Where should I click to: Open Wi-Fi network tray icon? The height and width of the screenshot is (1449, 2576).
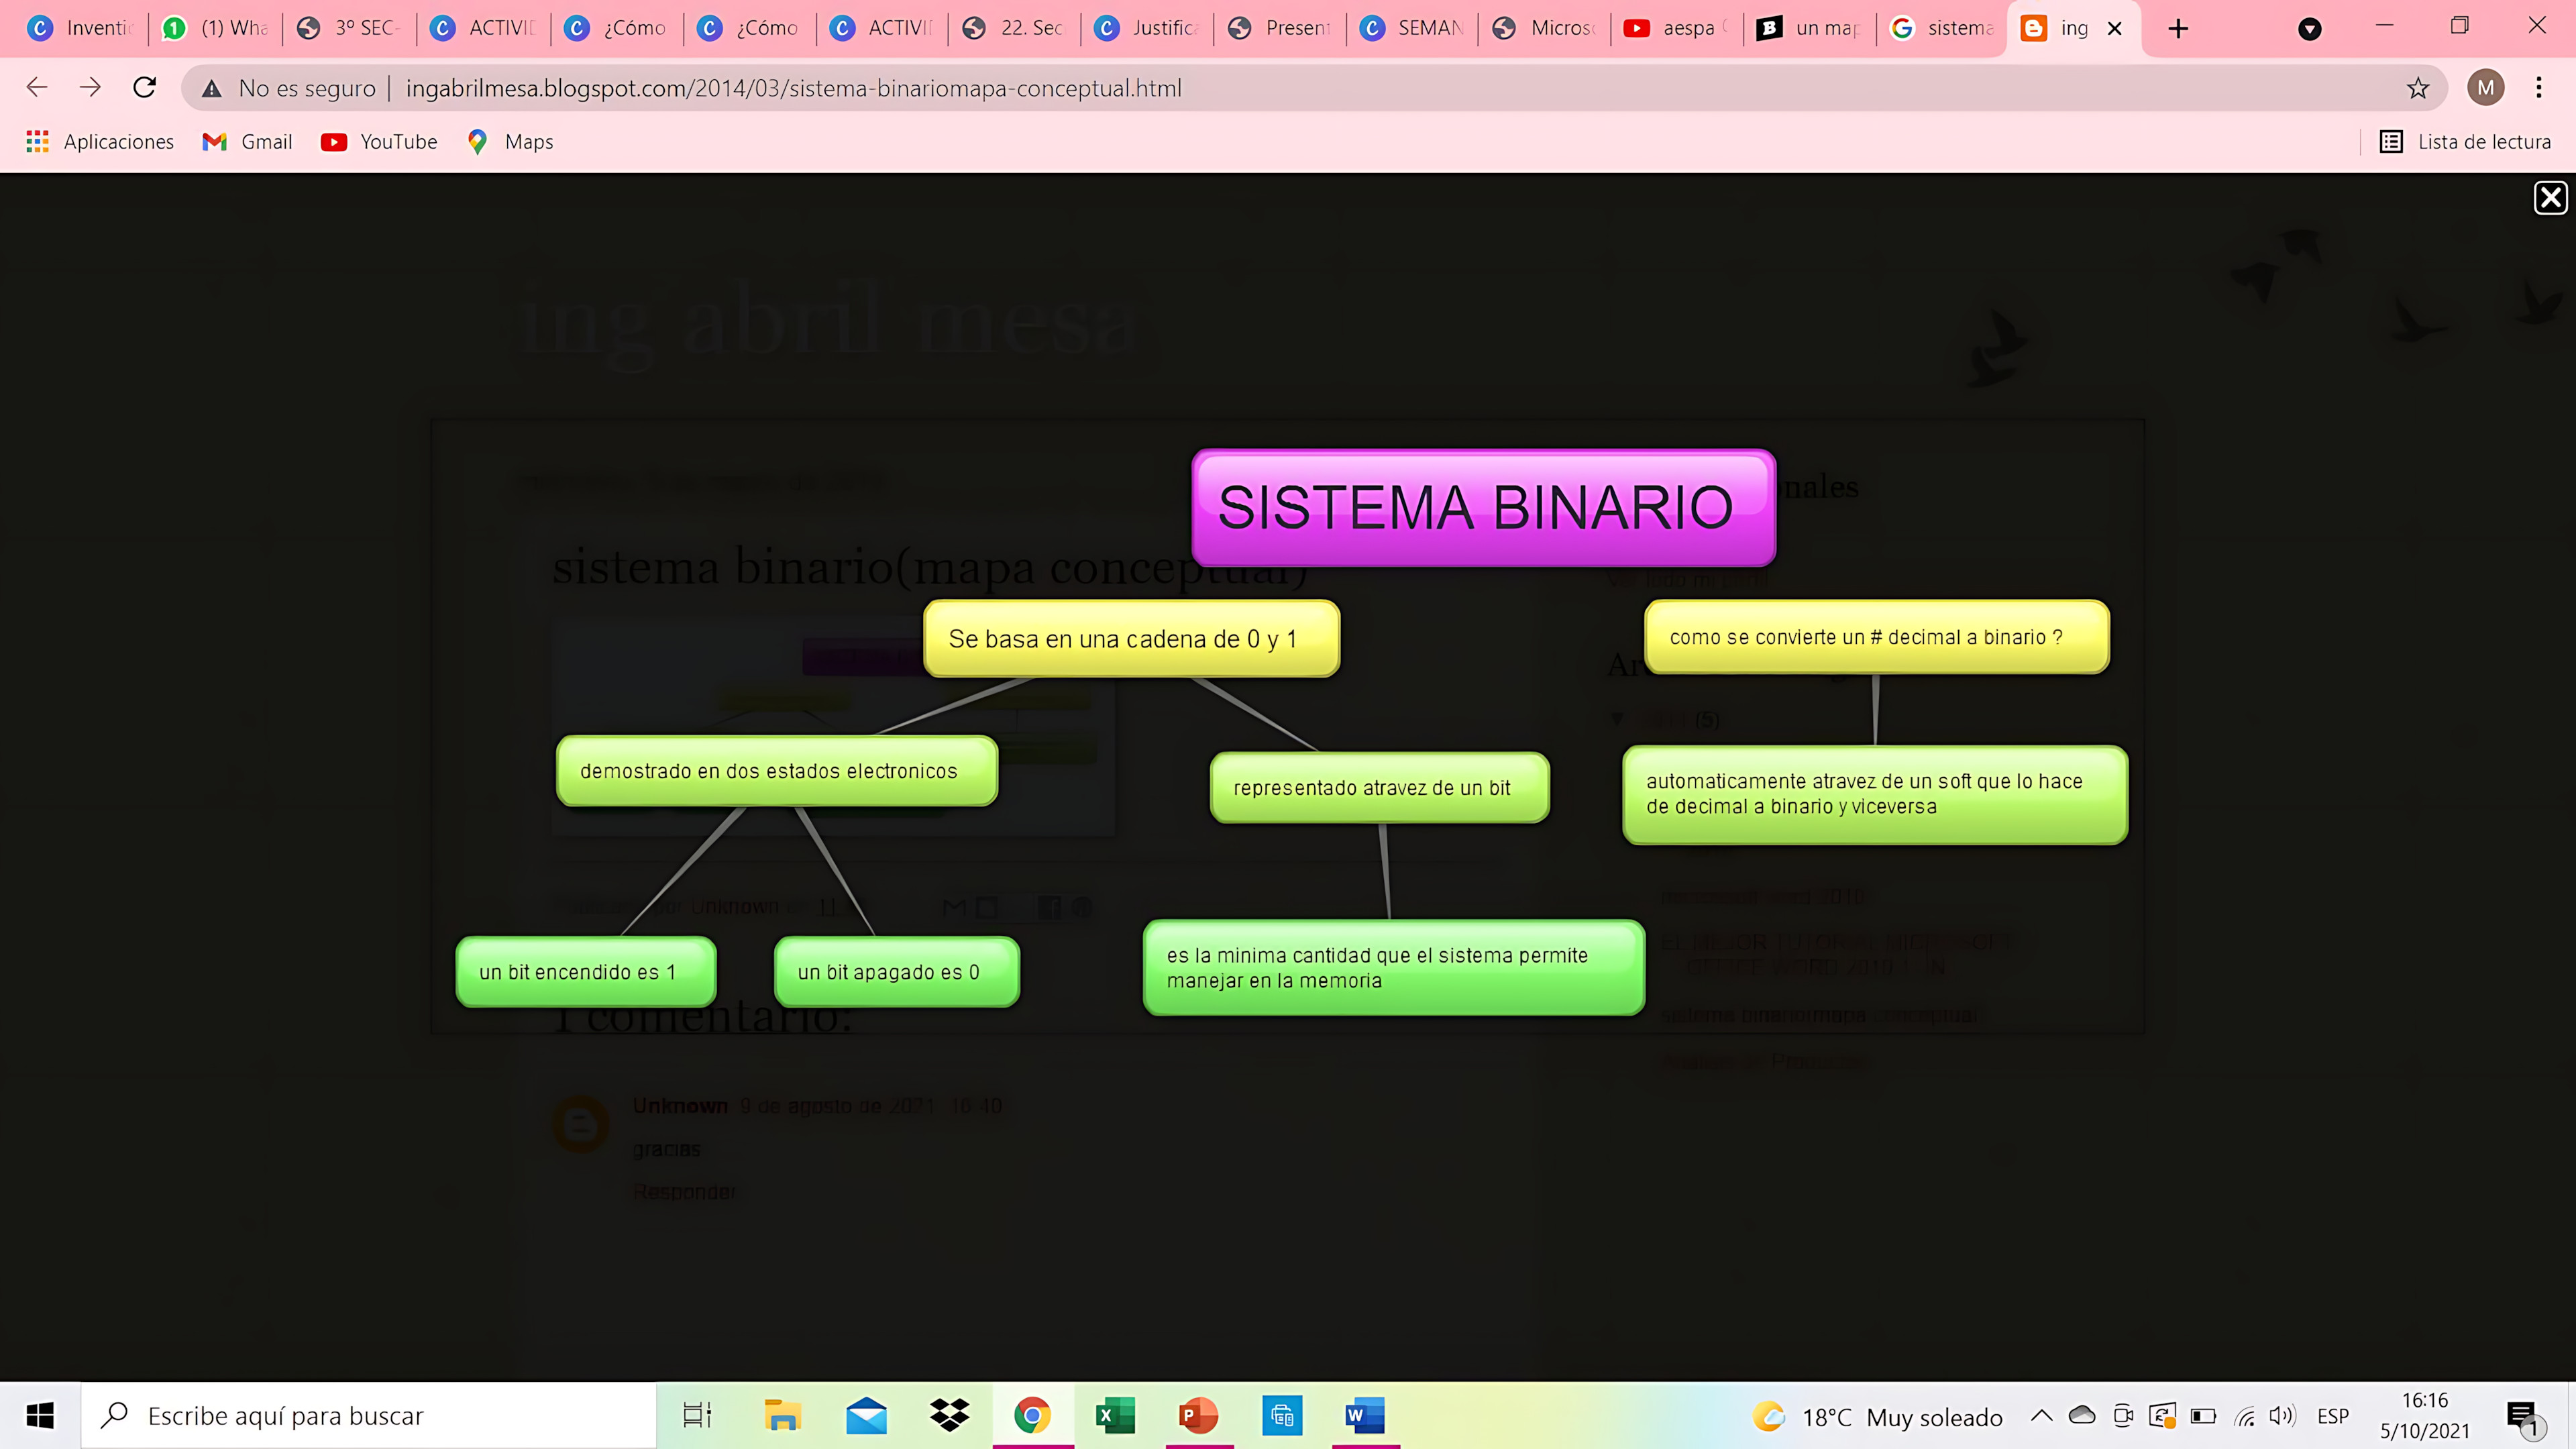(2245, 1416)
